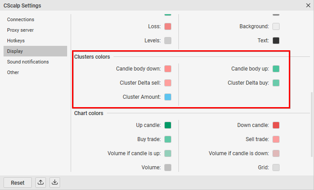The width and height of the screenshot is (314, 190).
Task: Change the Cluster Delta buy color
Action: [x=276, y=83]
